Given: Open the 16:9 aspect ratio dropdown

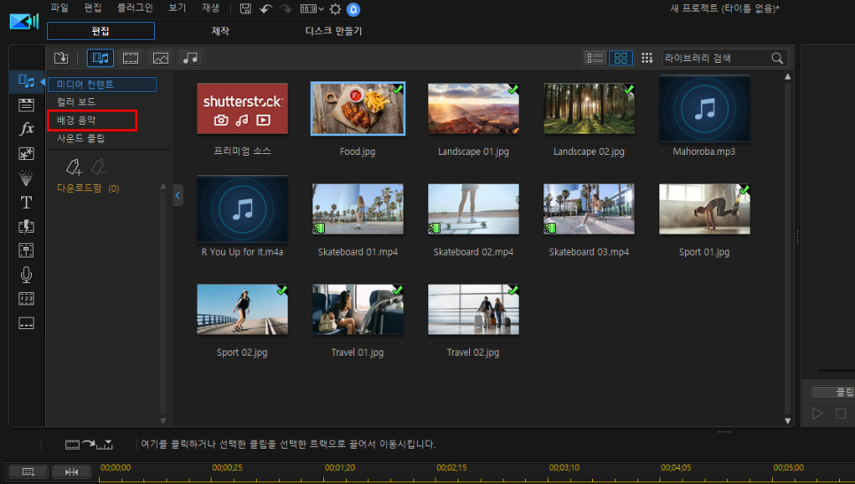Looking at the screenshot, I should [312, 9].
